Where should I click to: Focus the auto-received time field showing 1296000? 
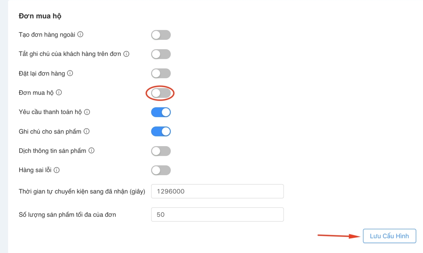tap(217, 191)
